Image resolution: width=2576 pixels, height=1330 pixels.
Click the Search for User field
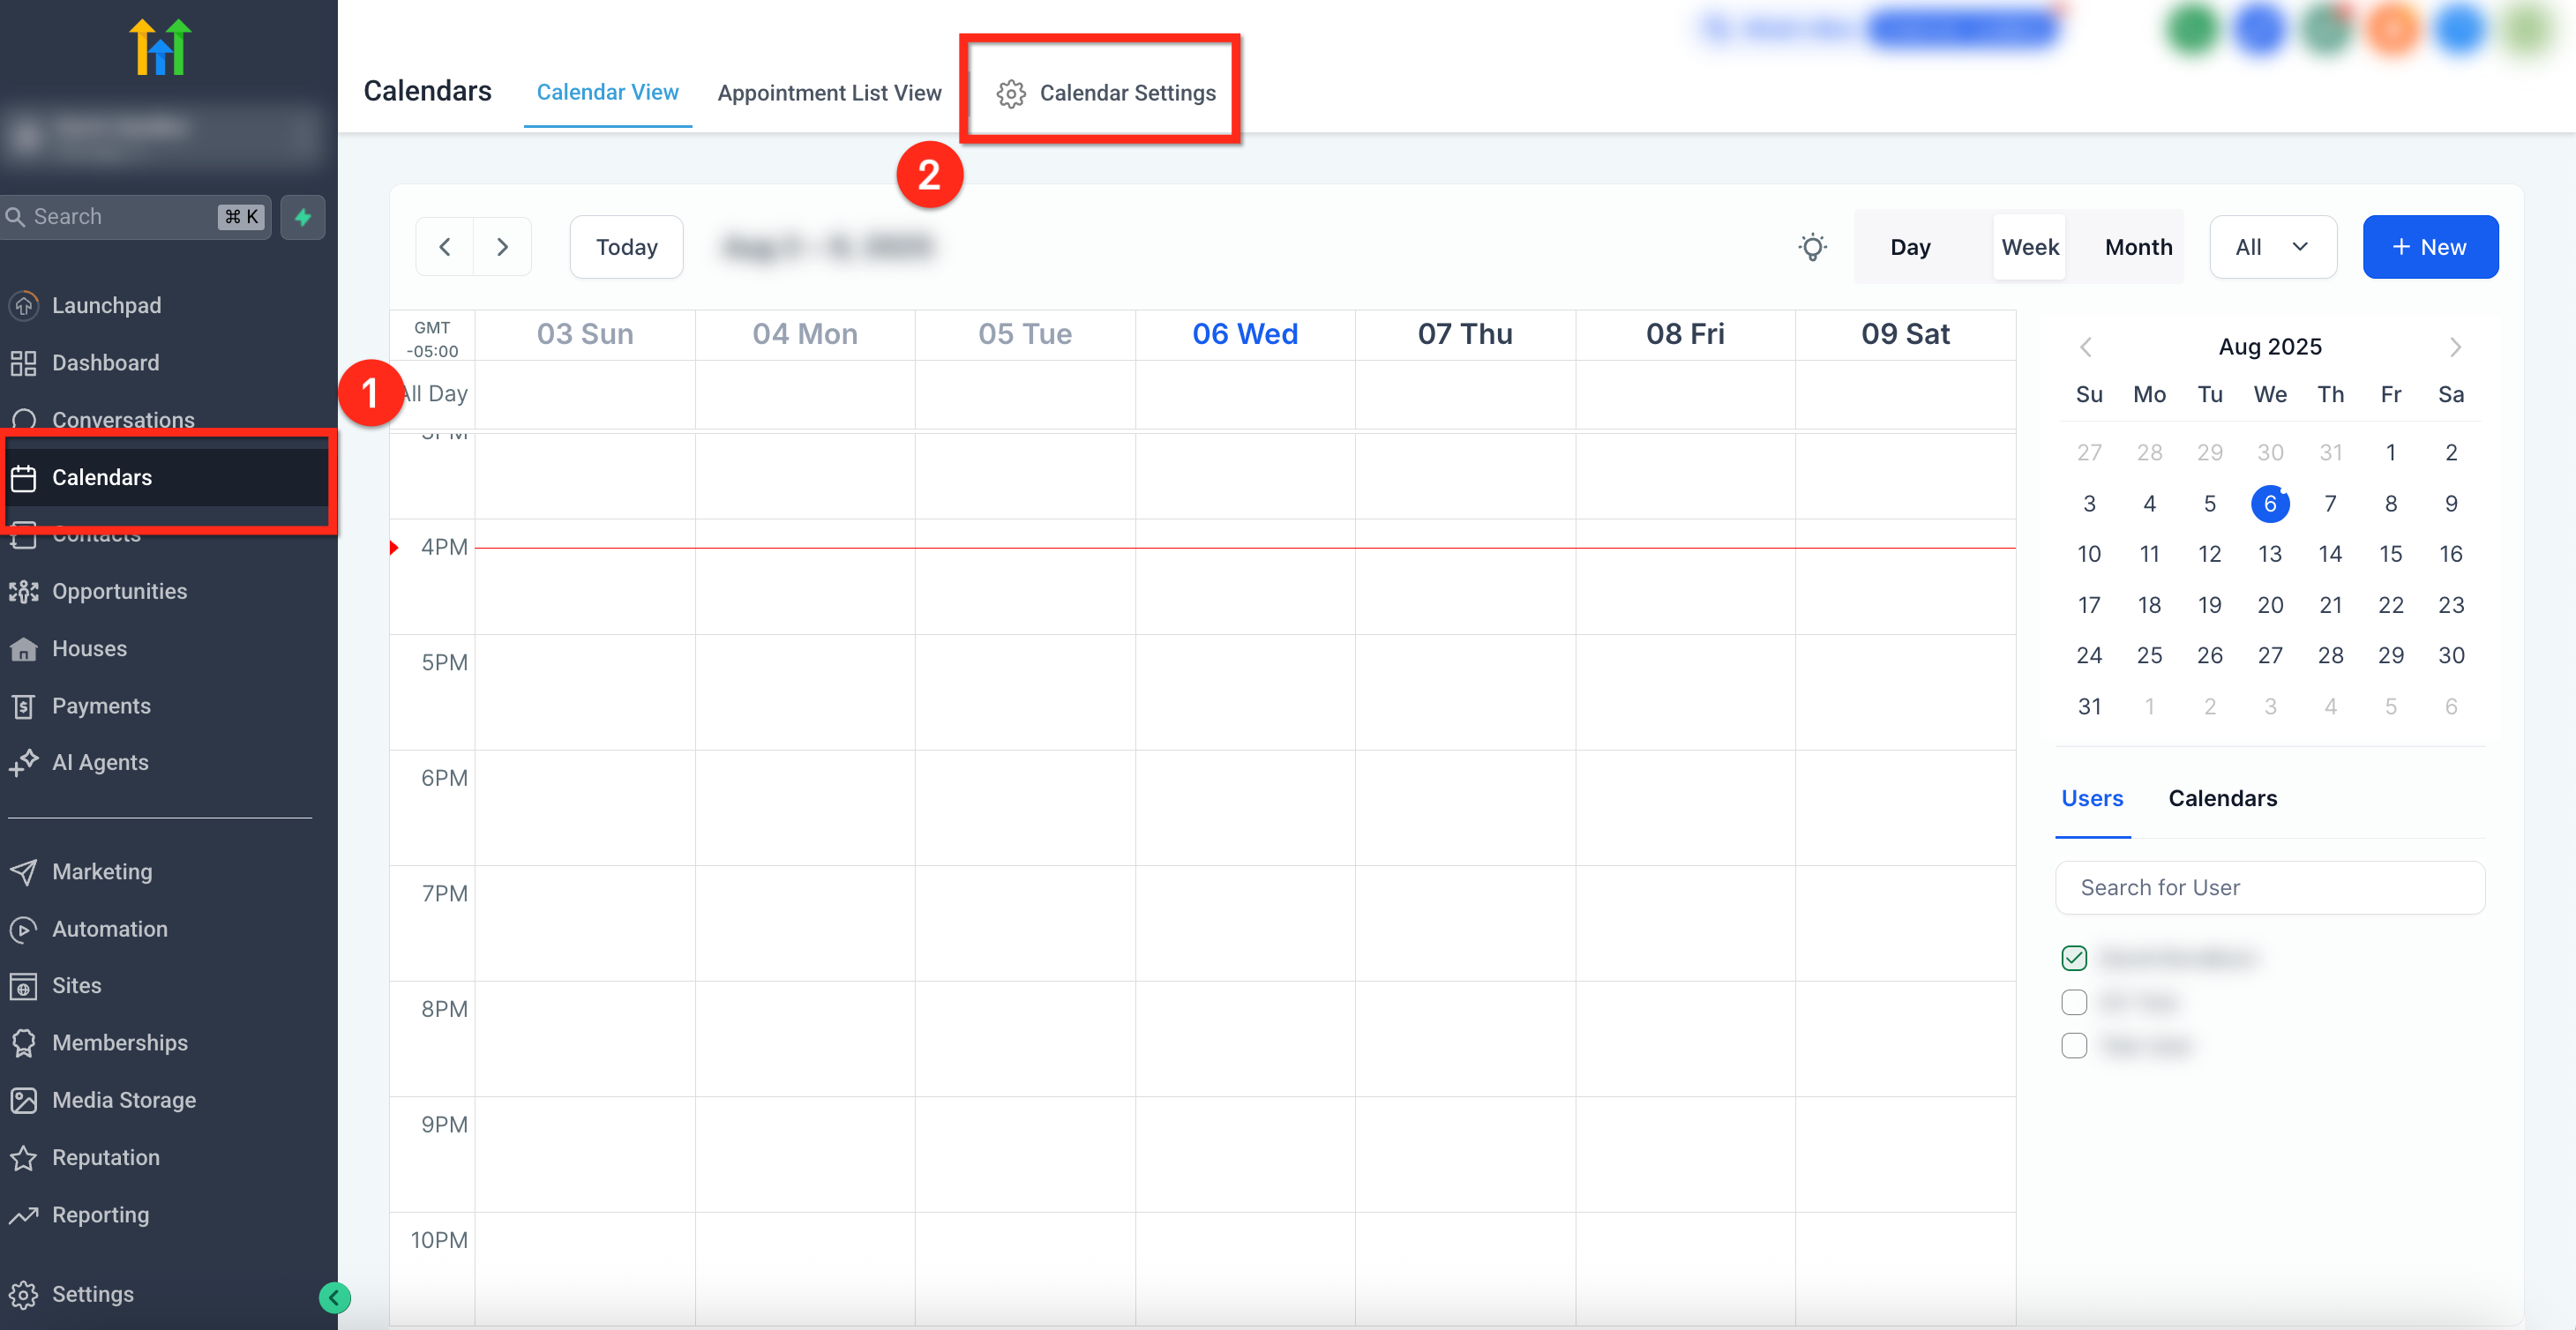[2269, 888]
